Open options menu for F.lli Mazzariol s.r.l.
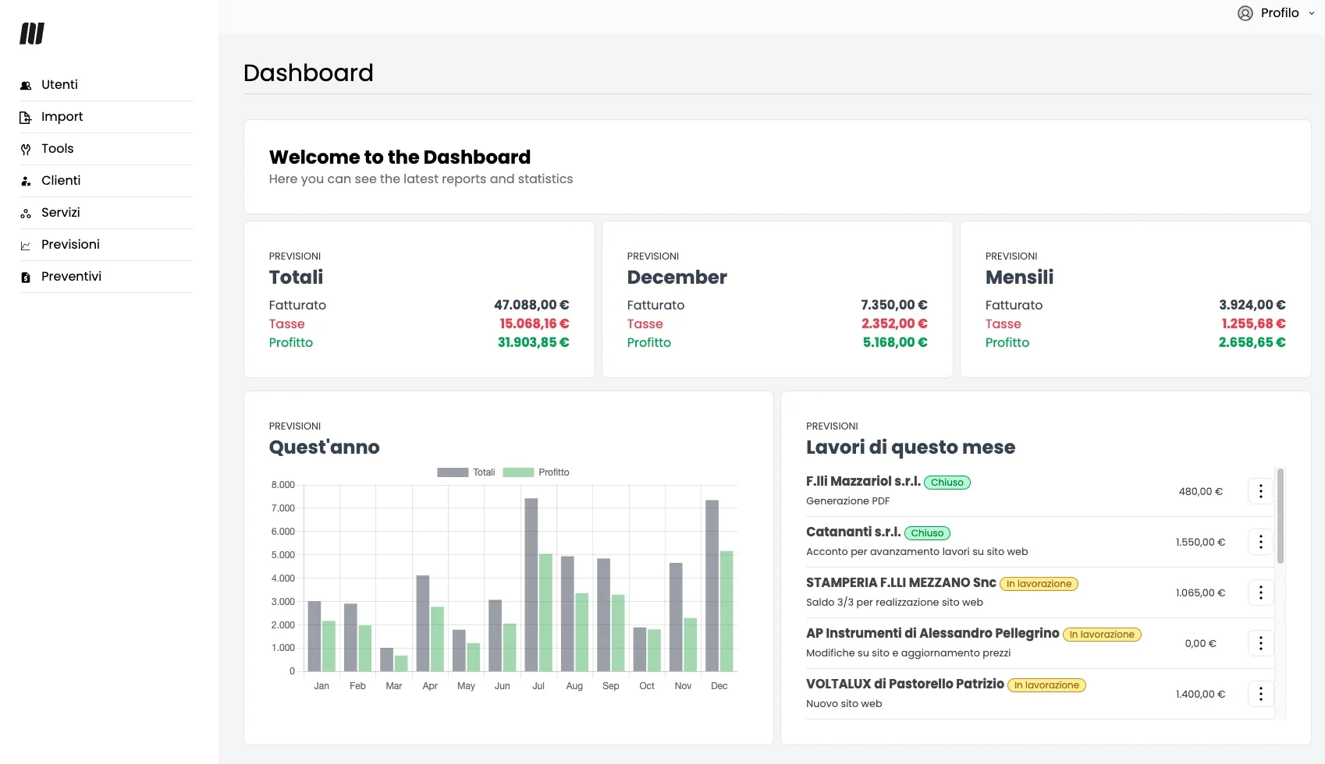The width and height of the screenshot is (1325, 764). click(x=1261, y=491)
